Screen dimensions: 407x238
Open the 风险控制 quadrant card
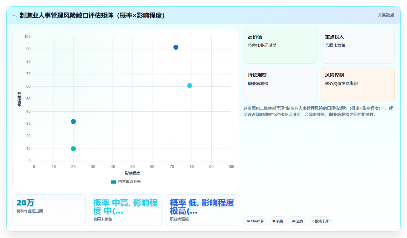(358, 84)
